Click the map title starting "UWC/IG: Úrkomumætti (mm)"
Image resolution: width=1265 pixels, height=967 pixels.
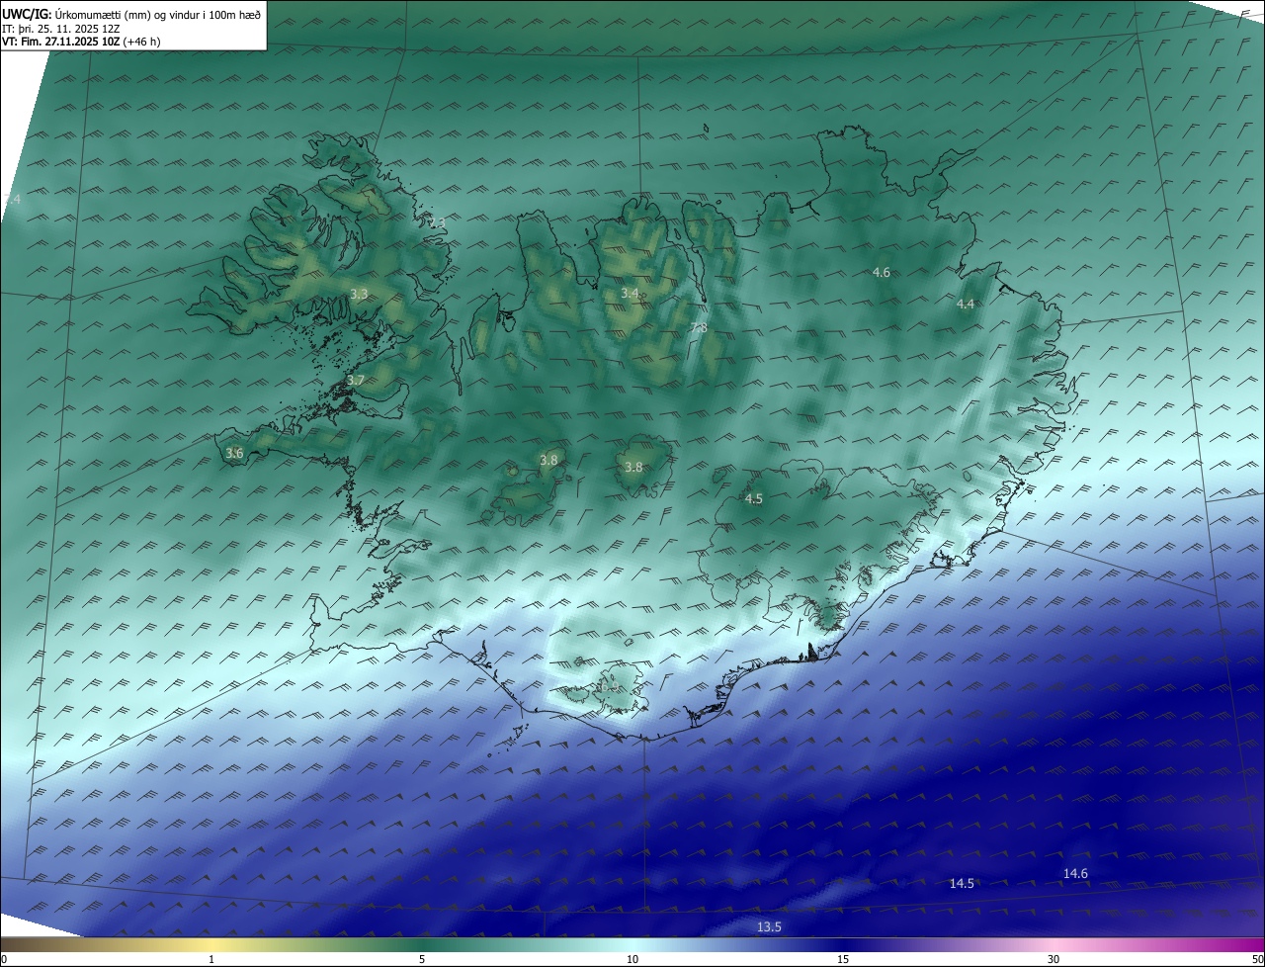click(132, 14)
